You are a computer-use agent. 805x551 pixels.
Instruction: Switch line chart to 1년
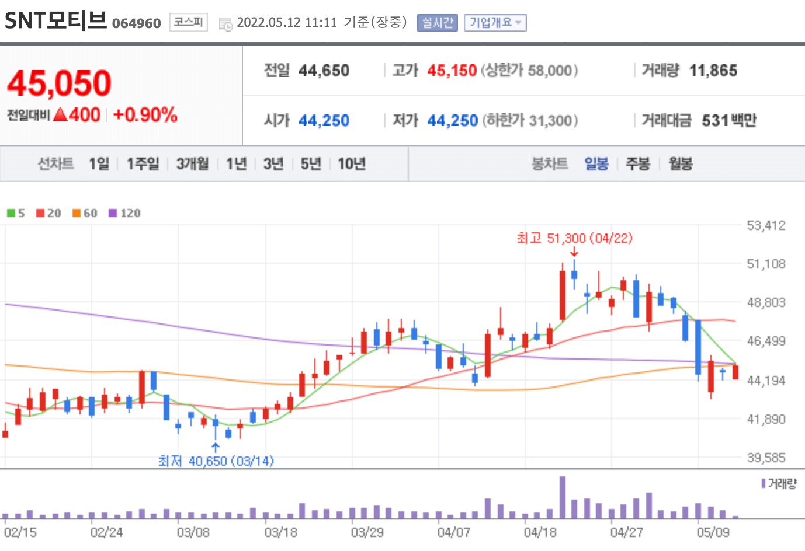236,164
